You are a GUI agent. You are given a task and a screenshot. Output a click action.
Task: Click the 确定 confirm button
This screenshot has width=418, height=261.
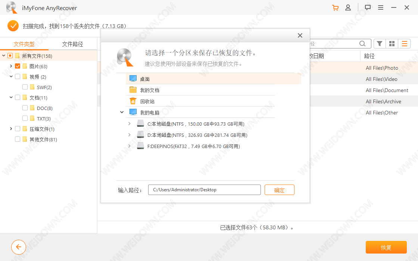(x=279, y=190)
